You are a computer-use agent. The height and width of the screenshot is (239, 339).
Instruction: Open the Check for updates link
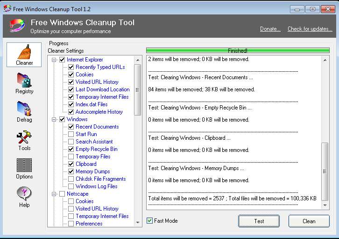click(x=310, y=29)
